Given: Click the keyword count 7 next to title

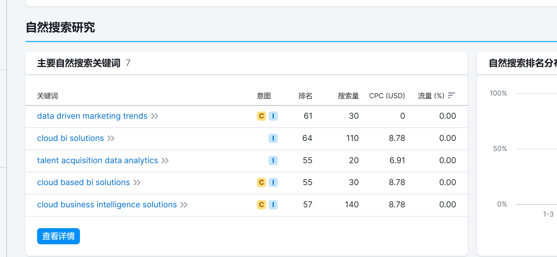Looking at the screenshot, I should coord(128,63).
